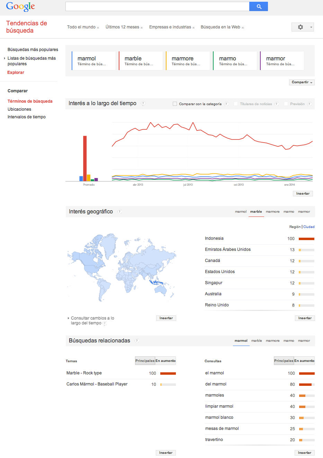Click help icon beside Búsquedas relacionadas
Viewport: 323px width, 458px height.
click(x=137, y=341)
